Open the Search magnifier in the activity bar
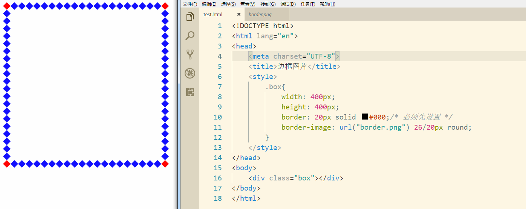 [190, 36]
